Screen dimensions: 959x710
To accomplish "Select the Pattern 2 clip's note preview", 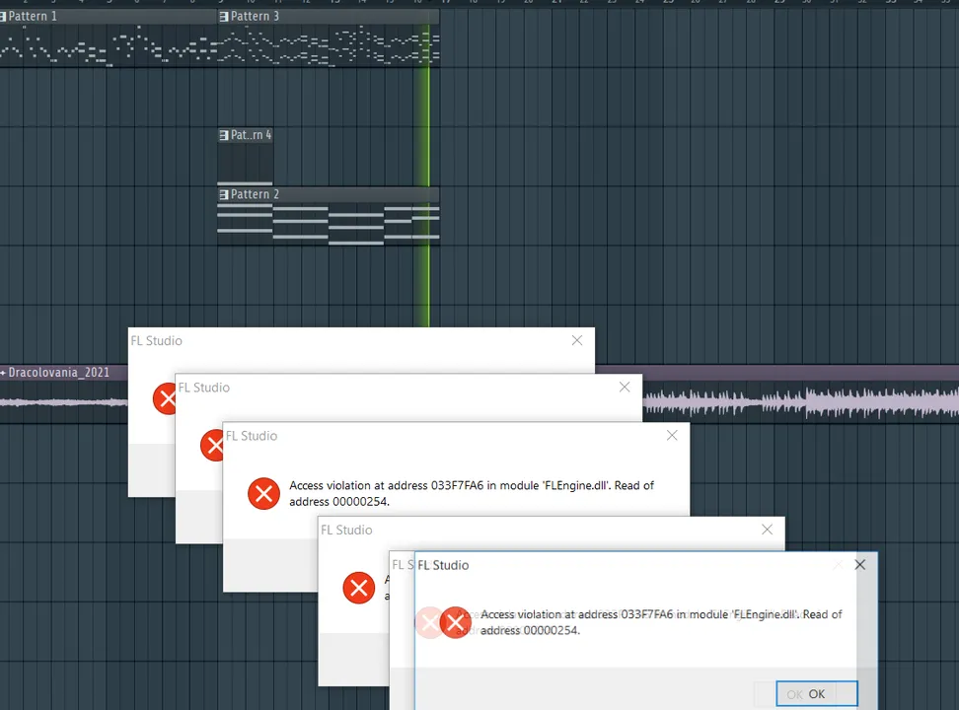I will pyautogui.click(x=329, y=224).
